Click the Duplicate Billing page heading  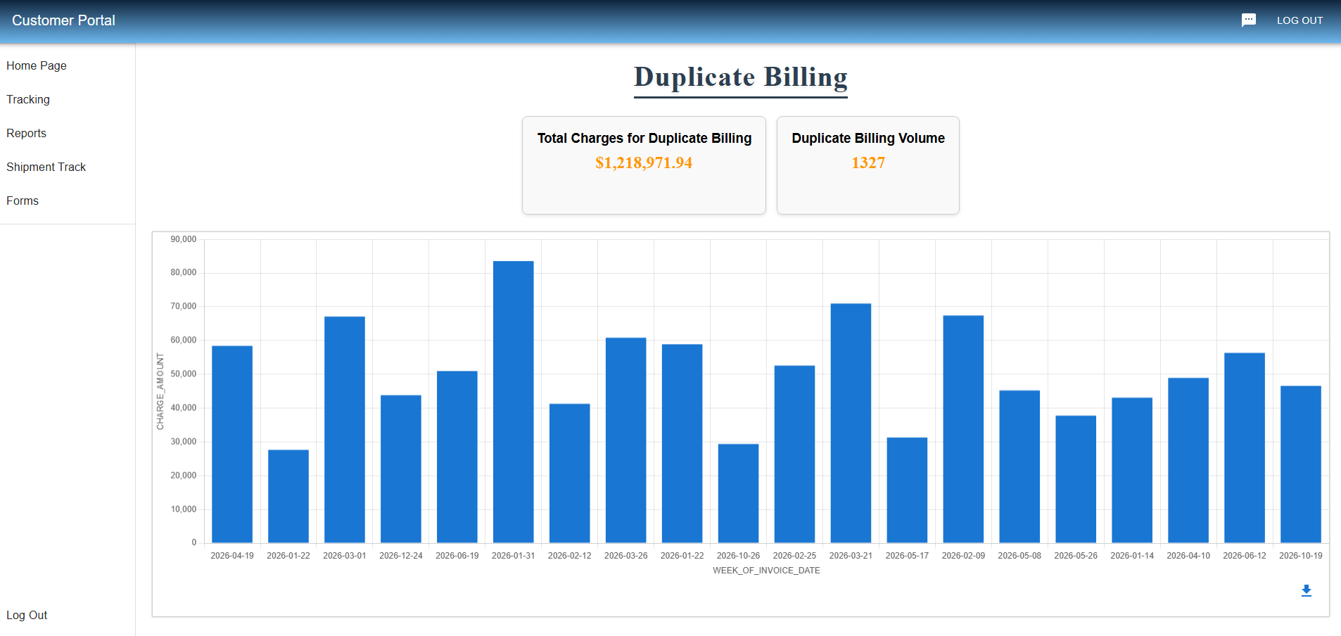(740, 77)
